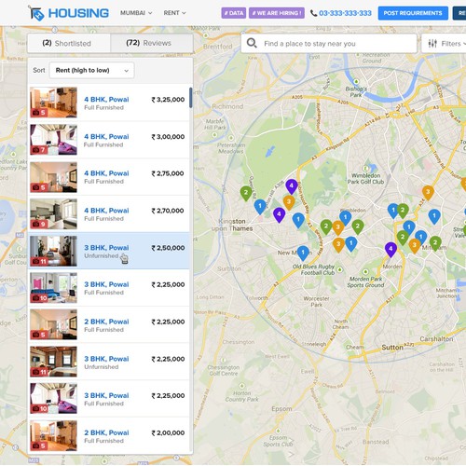Click phone number 03-333-333-333
The height and width of the screenshot is (466, 466).
[345, 13]
